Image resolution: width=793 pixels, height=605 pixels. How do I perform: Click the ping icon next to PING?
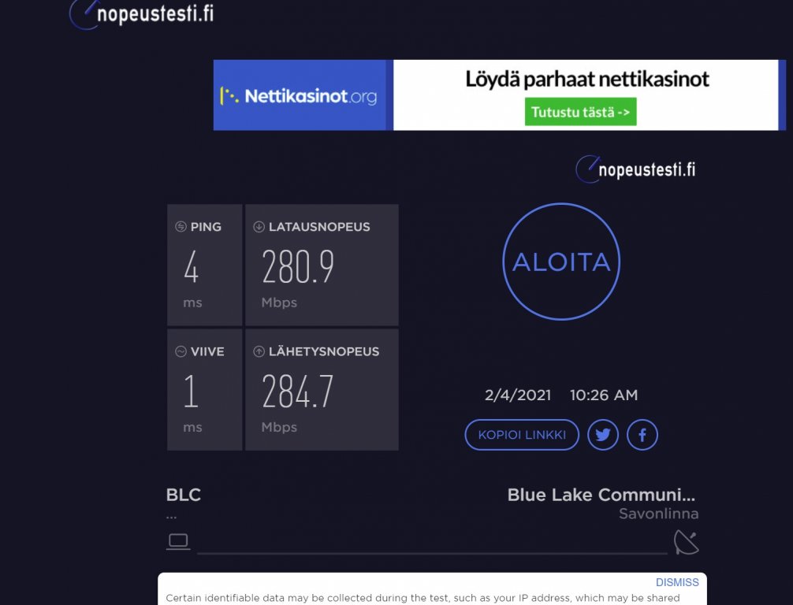[x=181, y=226]
